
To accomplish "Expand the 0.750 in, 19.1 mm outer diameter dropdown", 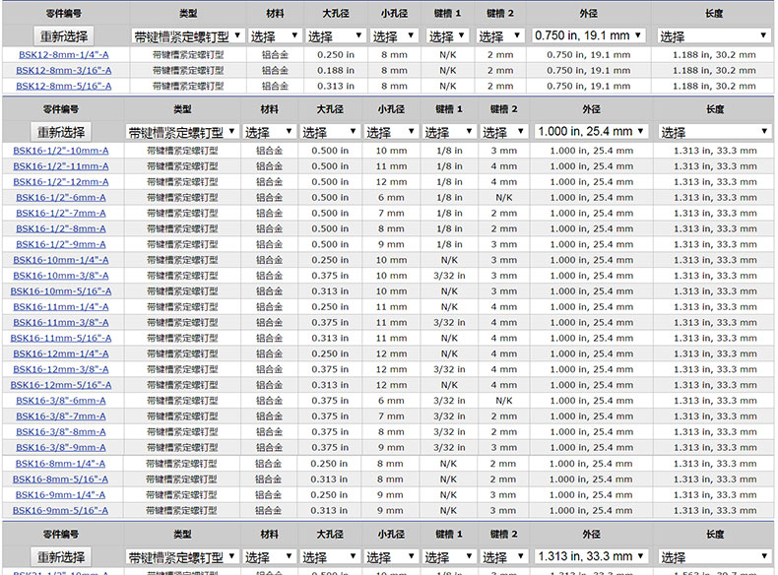I will click(x=589, y=35).
